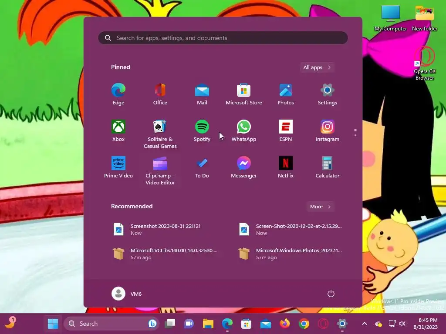Screen dimensions: 446x334
Task: Launch the Xbox app
Action: tap(118, 131)
